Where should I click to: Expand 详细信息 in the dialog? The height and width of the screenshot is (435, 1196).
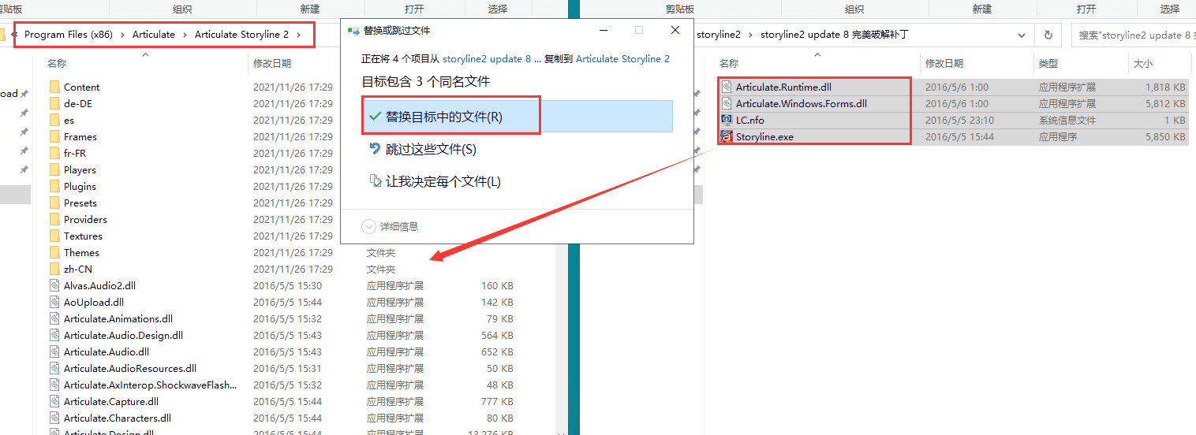point(390,226)
